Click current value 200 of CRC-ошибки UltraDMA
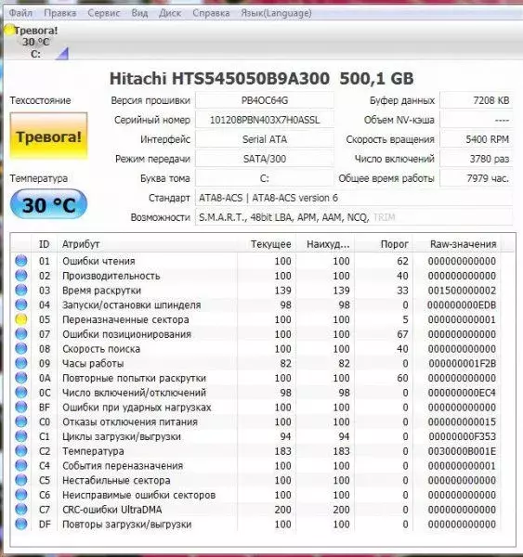 coord(283,510)
